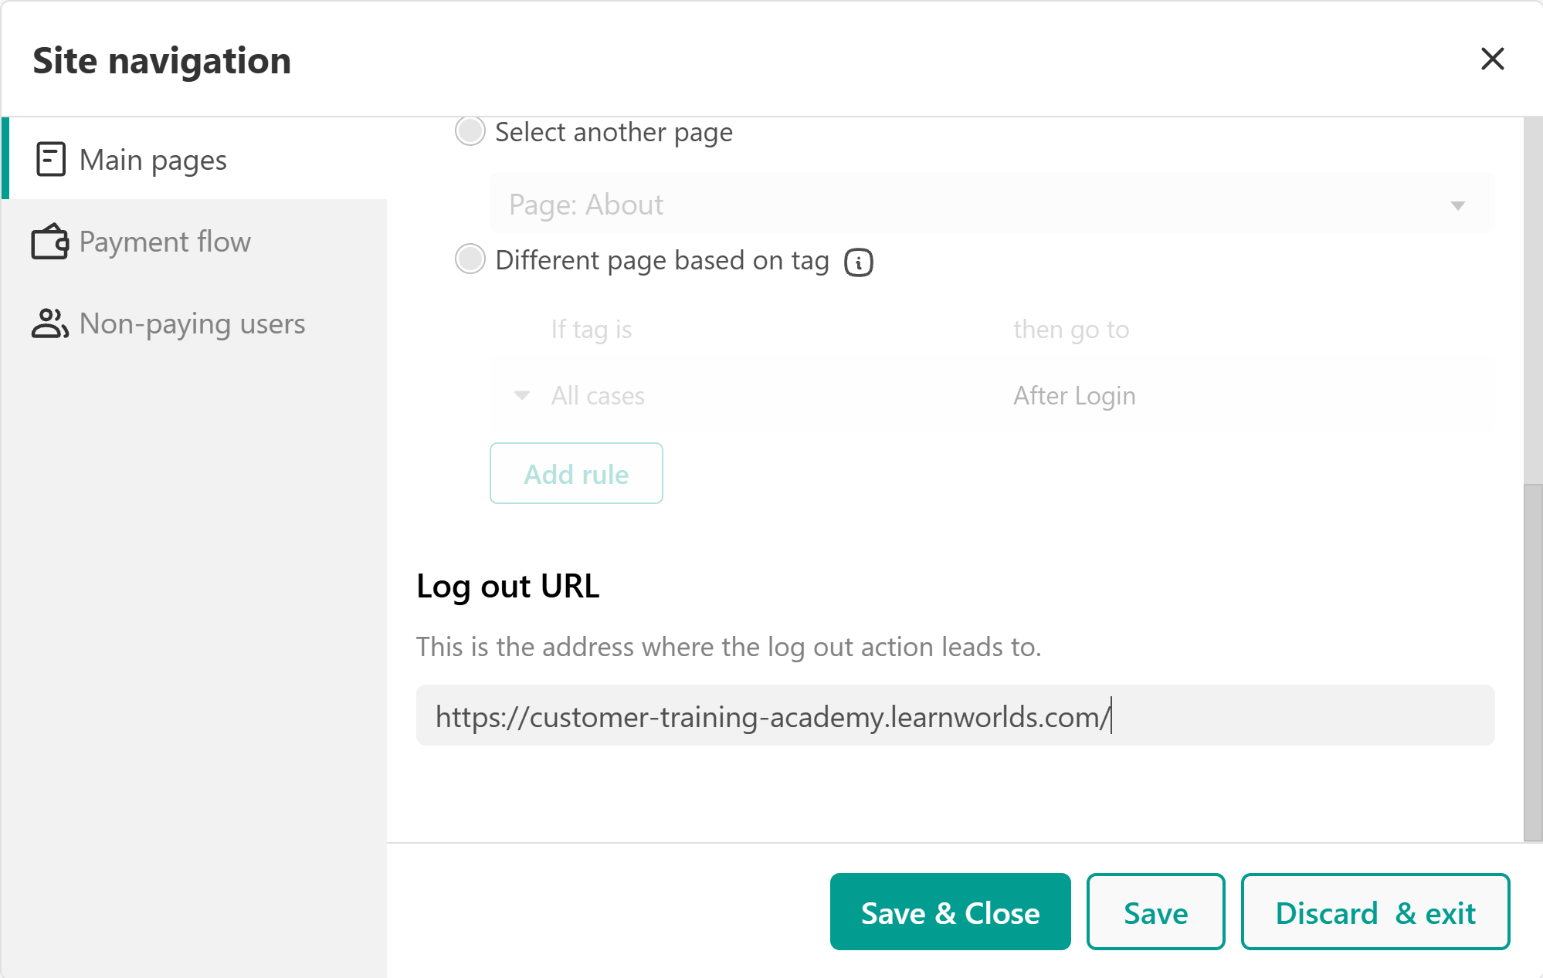Click the vertical scrollbar thumb
The height and width of the screenshot is (978, 1543).
[1533, 662]
